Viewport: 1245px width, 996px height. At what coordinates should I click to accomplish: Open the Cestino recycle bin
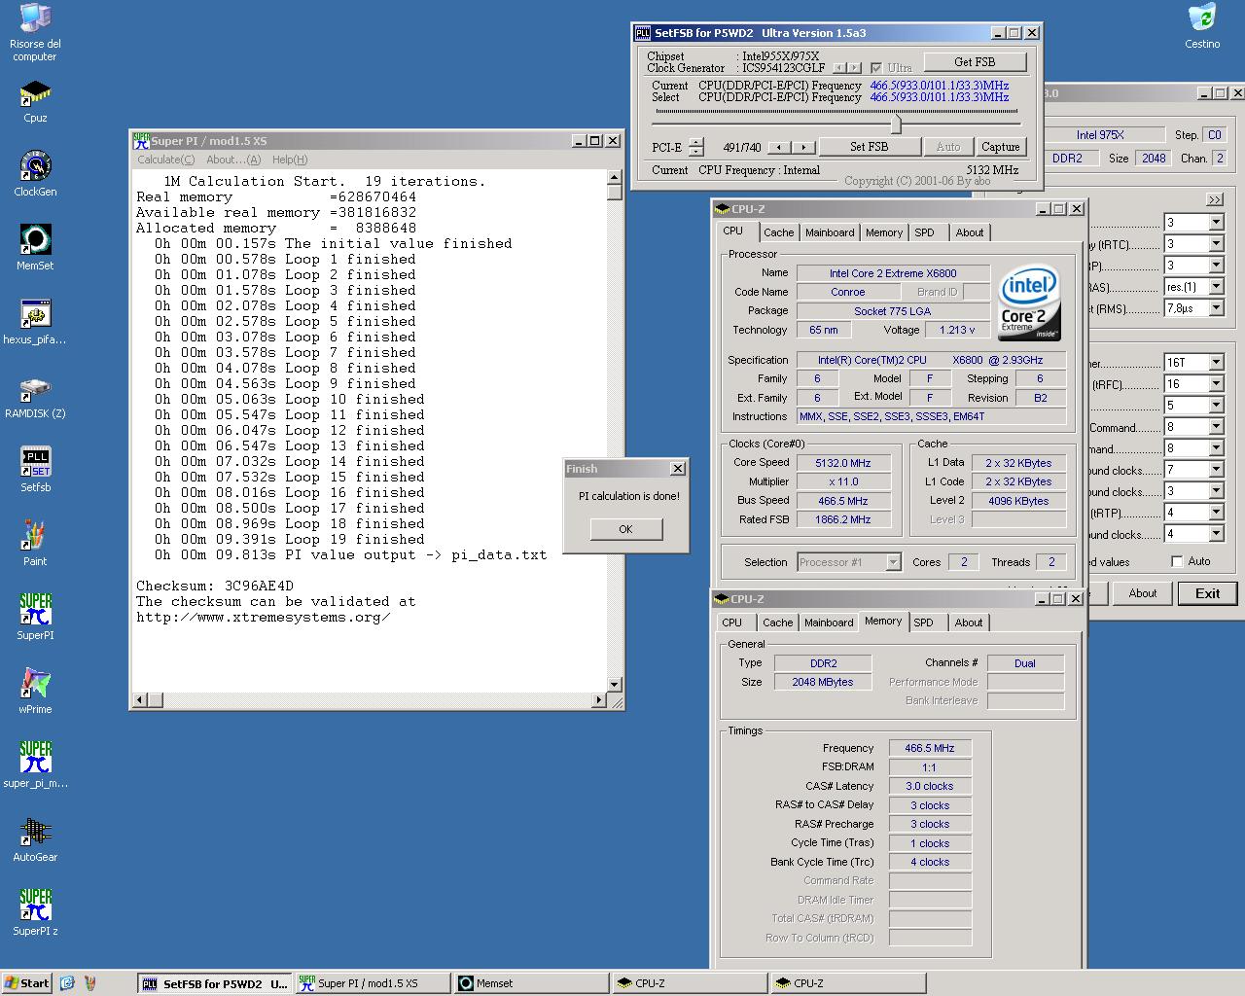pos(1202,26)
